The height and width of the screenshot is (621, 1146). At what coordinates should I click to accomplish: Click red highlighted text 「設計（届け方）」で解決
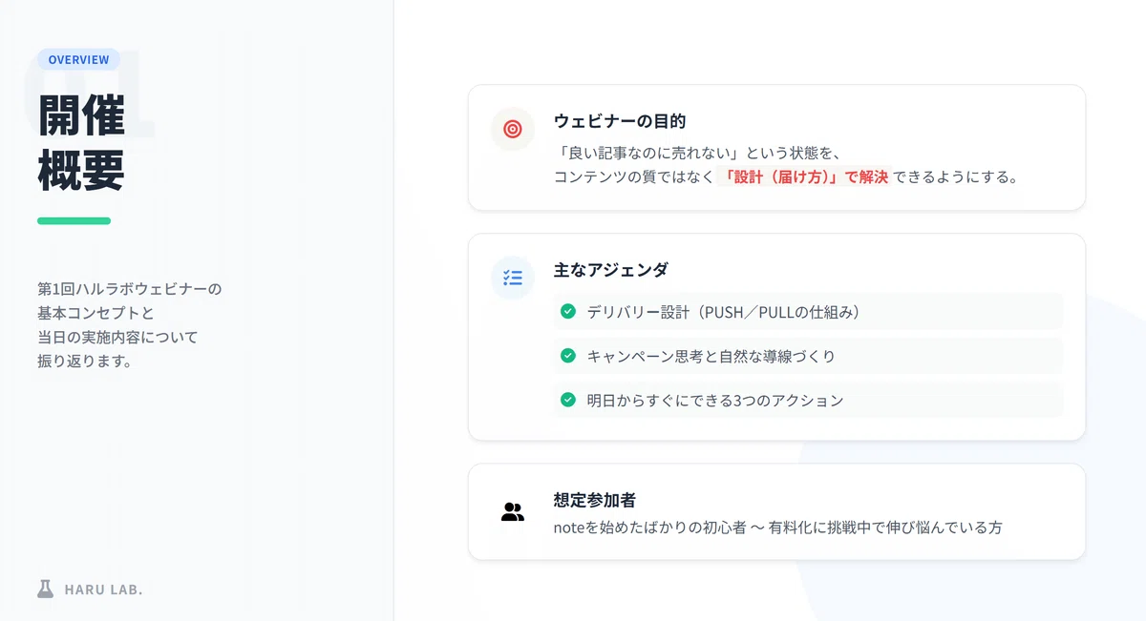point(804,176)
